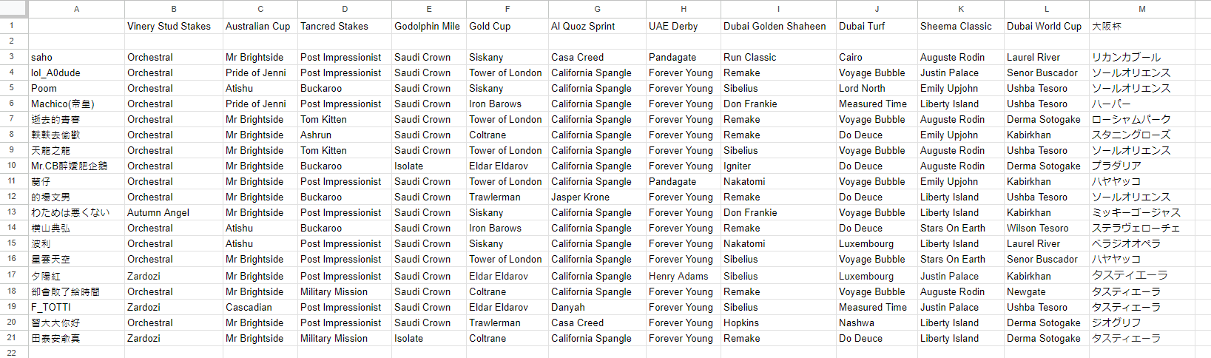Image resolution: width=1211 pixels, height=358 pixels.
Task: Select the Newgate cell
Action: [x=1047, y=291]
